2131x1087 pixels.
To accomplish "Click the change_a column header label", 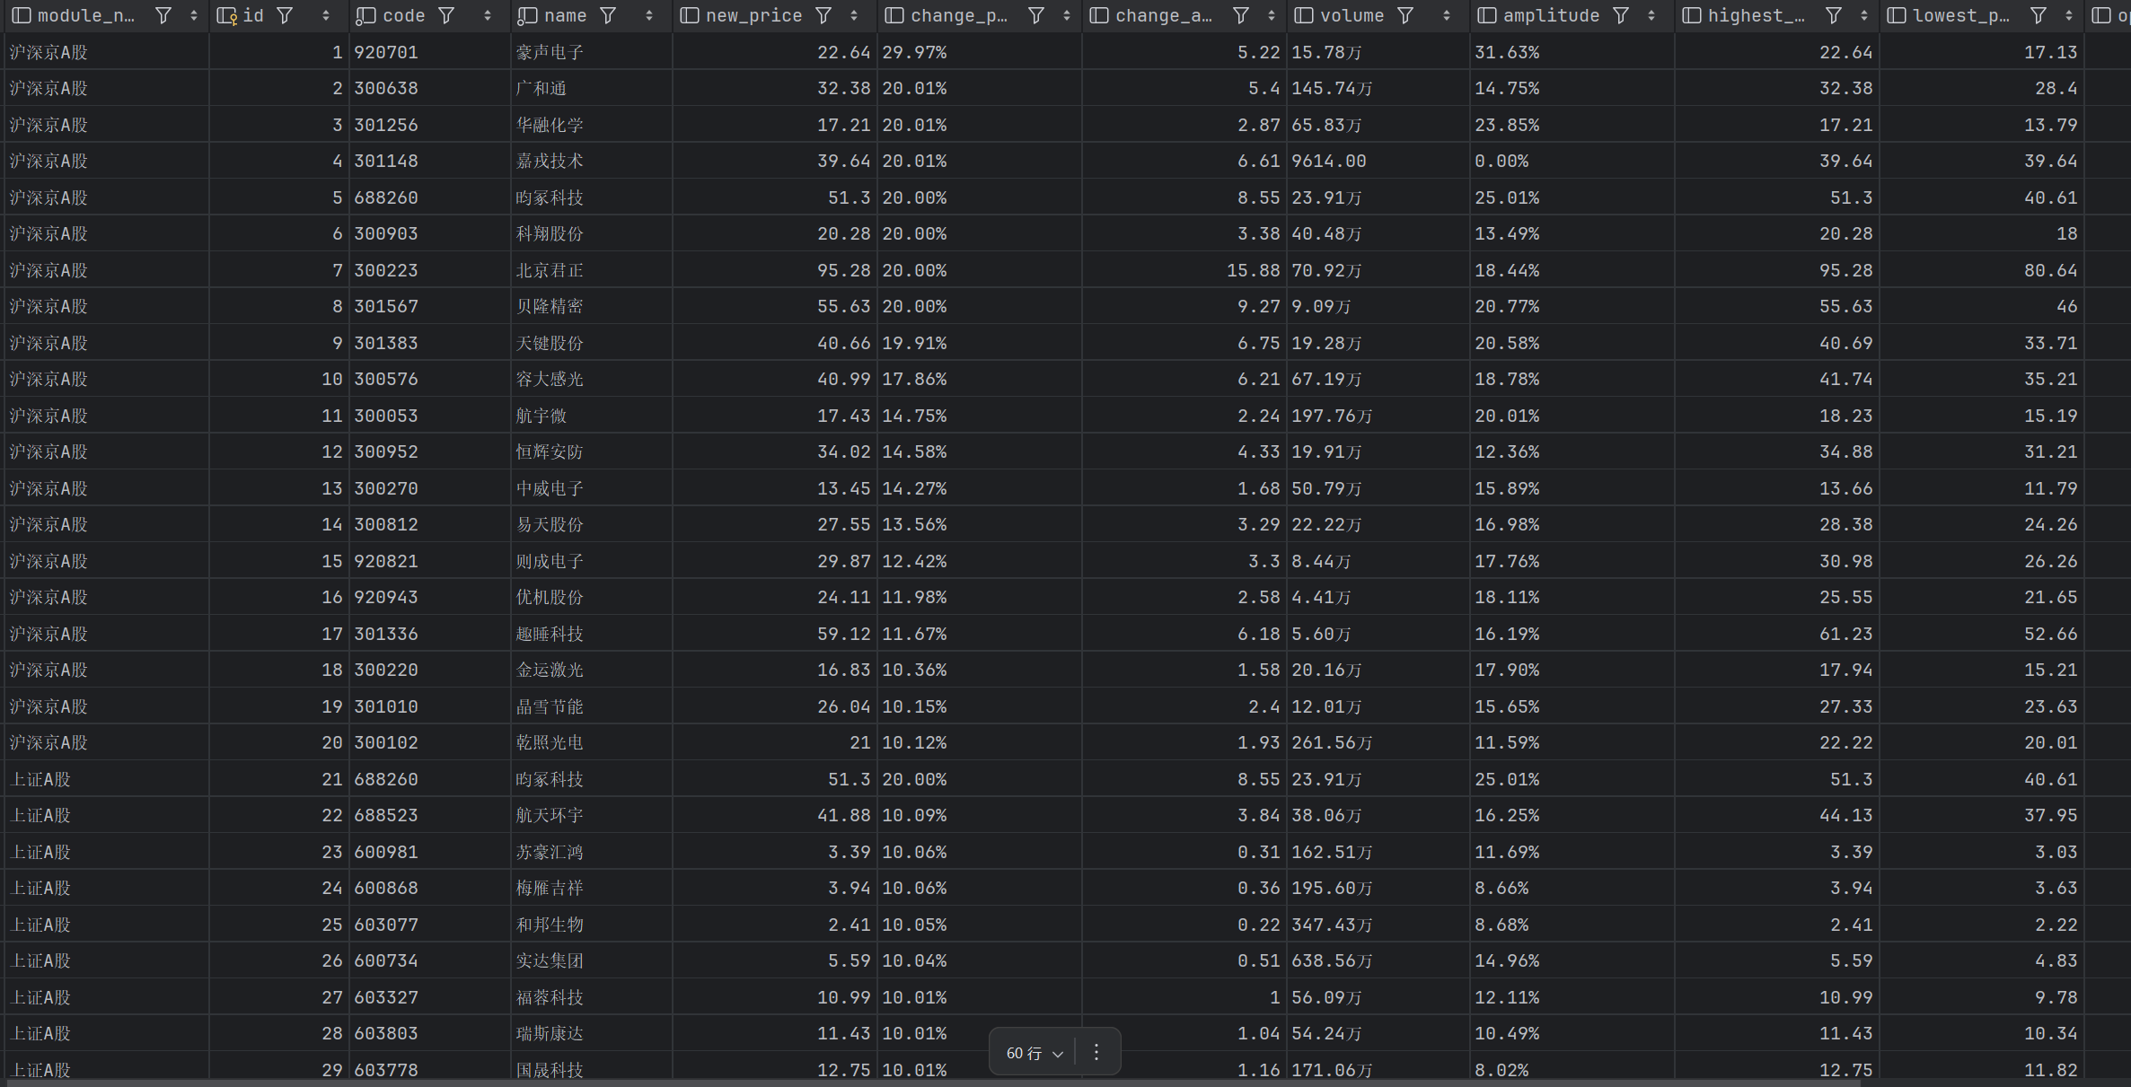I will 1163,15.
